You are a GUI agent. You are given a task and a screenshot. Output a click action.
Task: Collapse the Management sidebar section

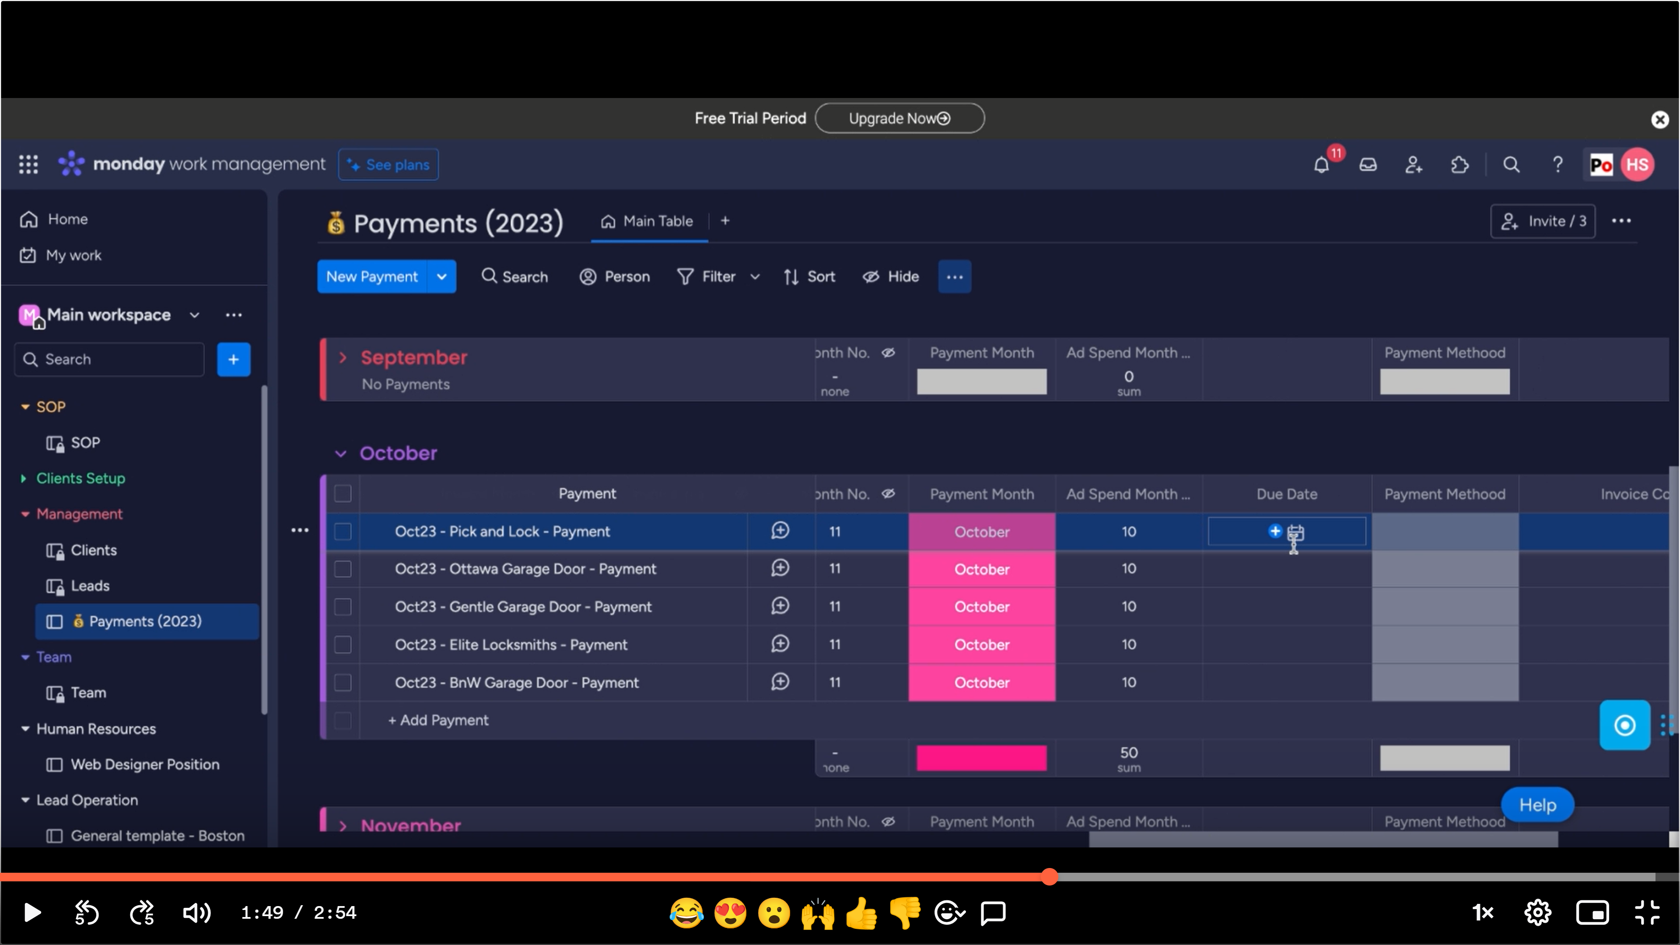25,514
